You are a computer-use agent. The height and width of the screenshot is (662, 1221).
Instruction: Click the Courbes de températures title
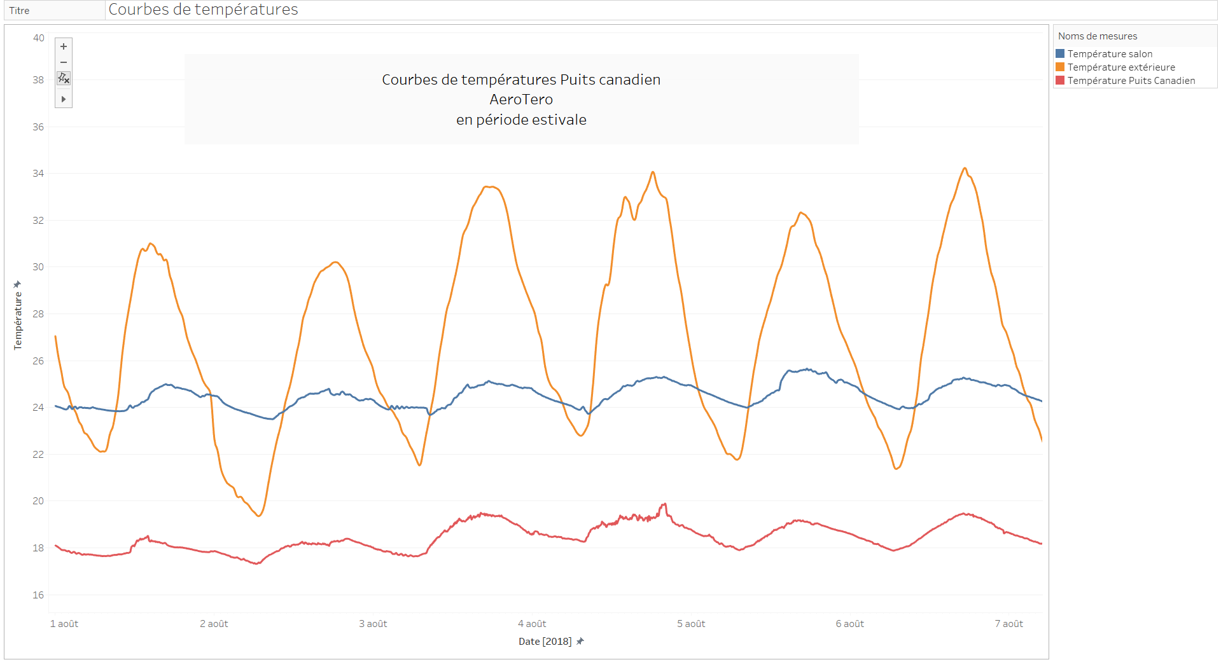[203, 10]
